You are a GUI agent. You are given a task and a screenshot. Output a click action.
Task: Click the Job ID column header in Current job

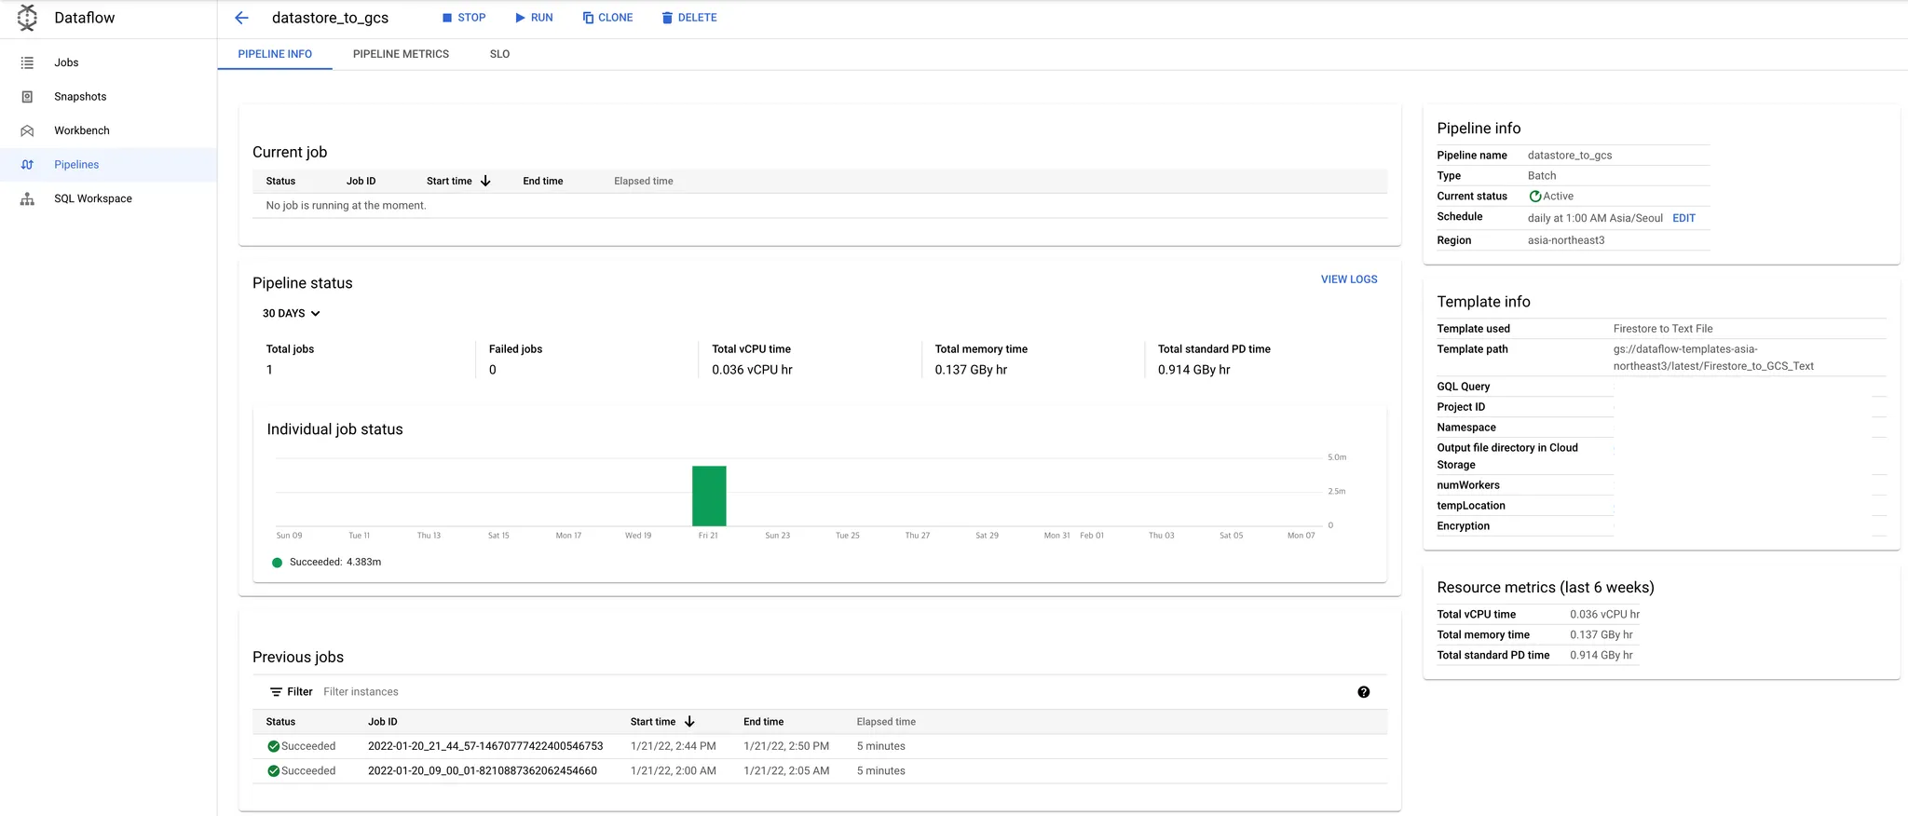click(361, 182)
